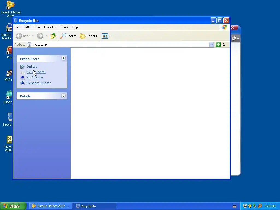Go to Desktop in Other Places
Image resolution: width=280 pixels, height=210 pixels.
[32, 66]
